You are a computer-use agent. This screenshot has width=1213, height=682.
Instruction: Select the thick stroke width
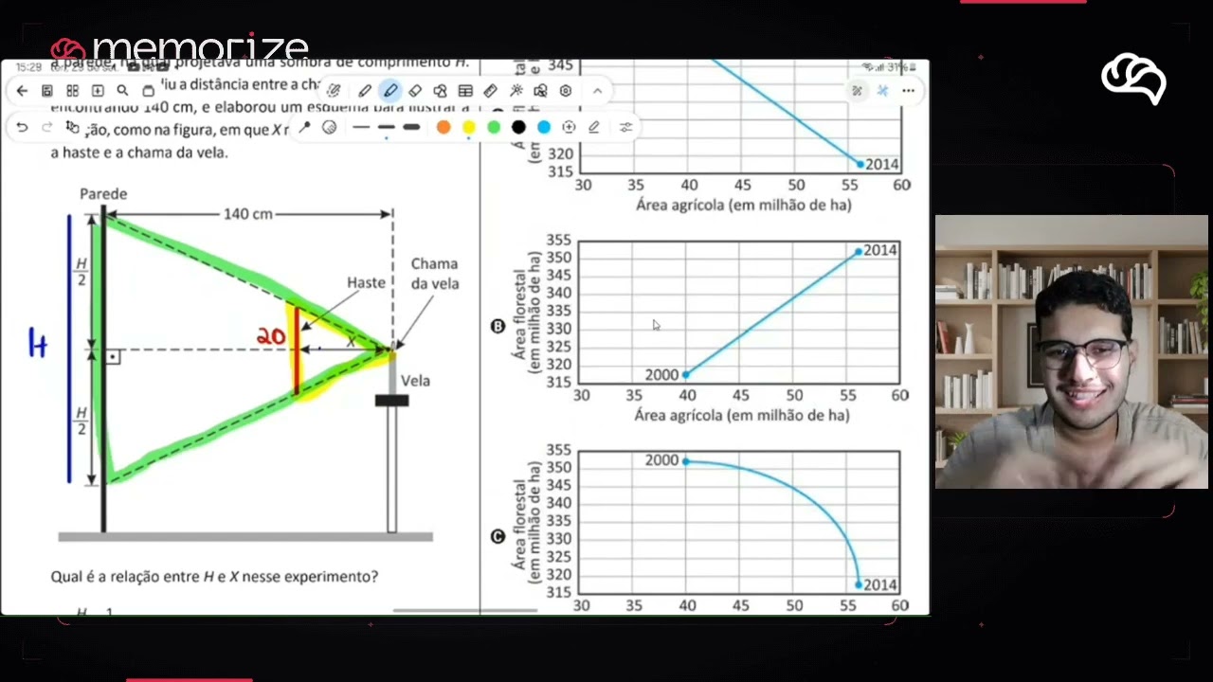point(411,127)
